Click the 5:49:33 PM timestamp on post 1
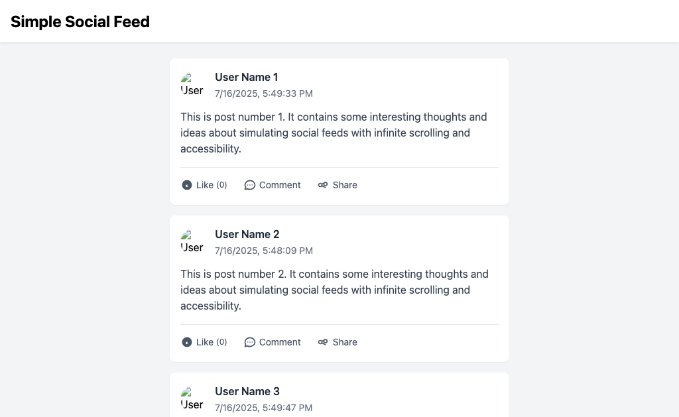The height and width of the screenshot is (417, 679). point(264,93)
